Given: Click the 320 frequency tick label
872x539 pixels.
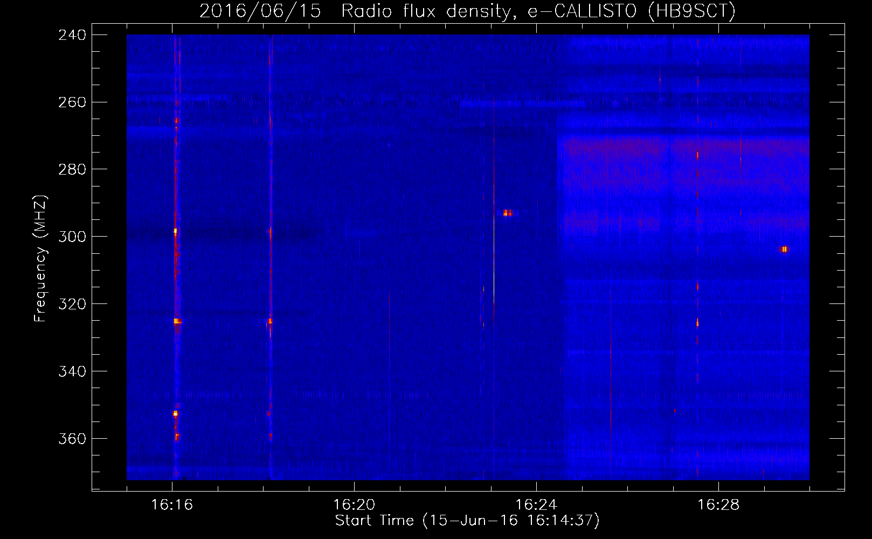Looking at the screenshot, I should (x=72, y=304).
